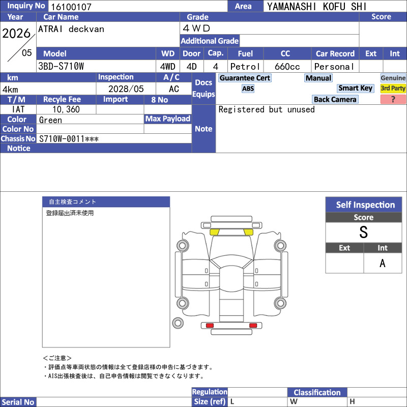Screen dimensions: 407x407
Task: Click the Regulation label
Action: click(210, 392)
